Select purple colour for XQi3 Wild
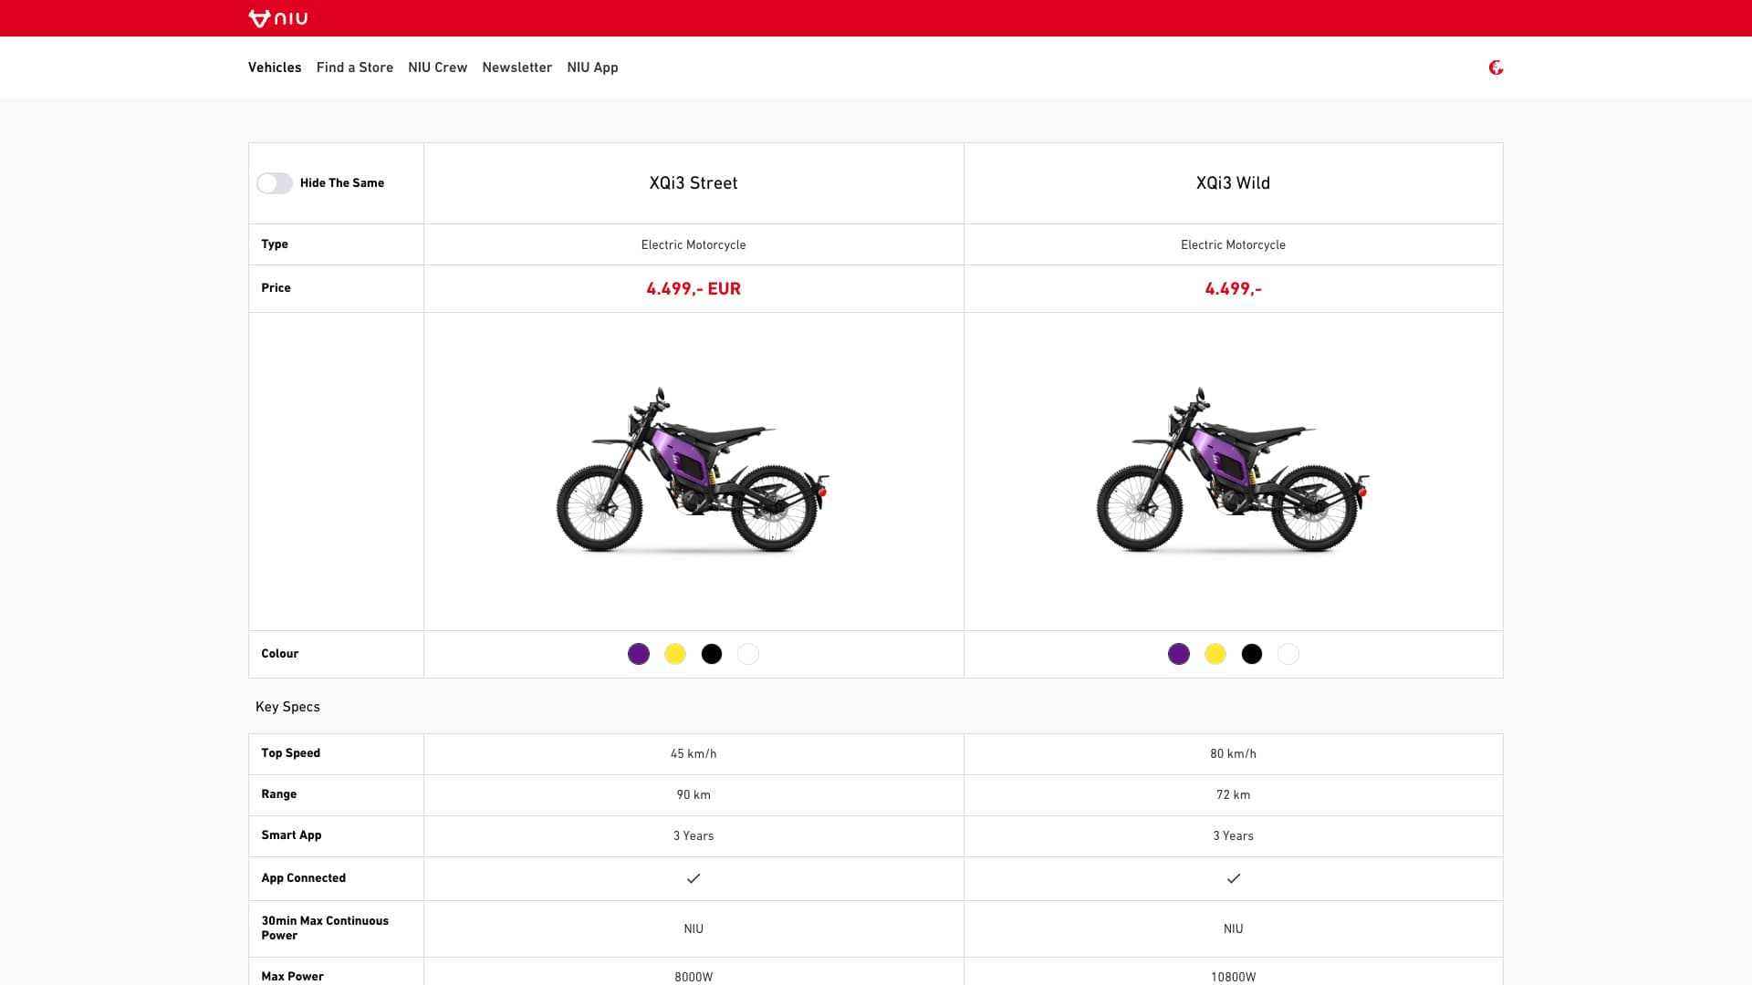This screenshot has height=985, width=1752. [1179, 654]
